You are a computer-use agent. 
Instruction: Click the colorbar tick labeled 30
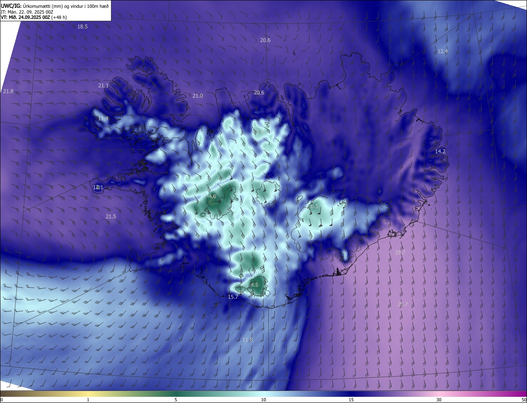439,400
